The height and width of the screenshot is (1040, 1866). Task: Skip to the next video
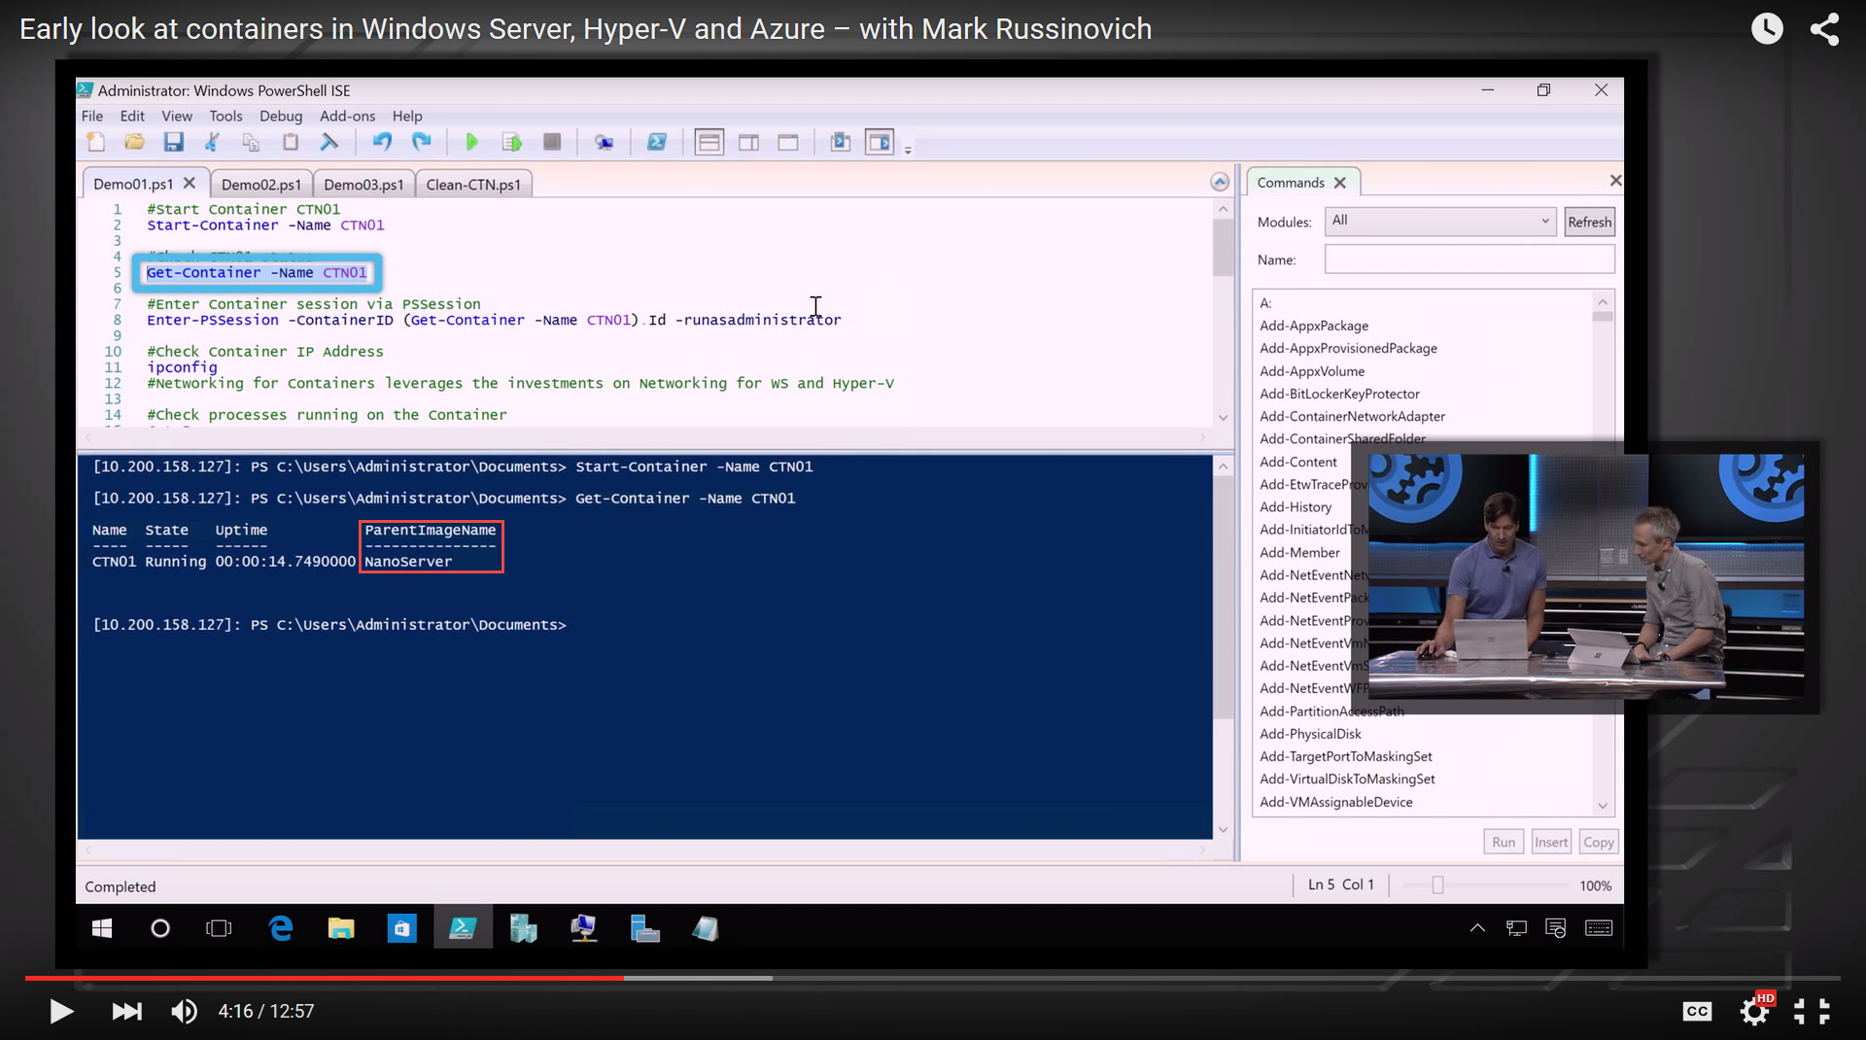pos(126,1012)
